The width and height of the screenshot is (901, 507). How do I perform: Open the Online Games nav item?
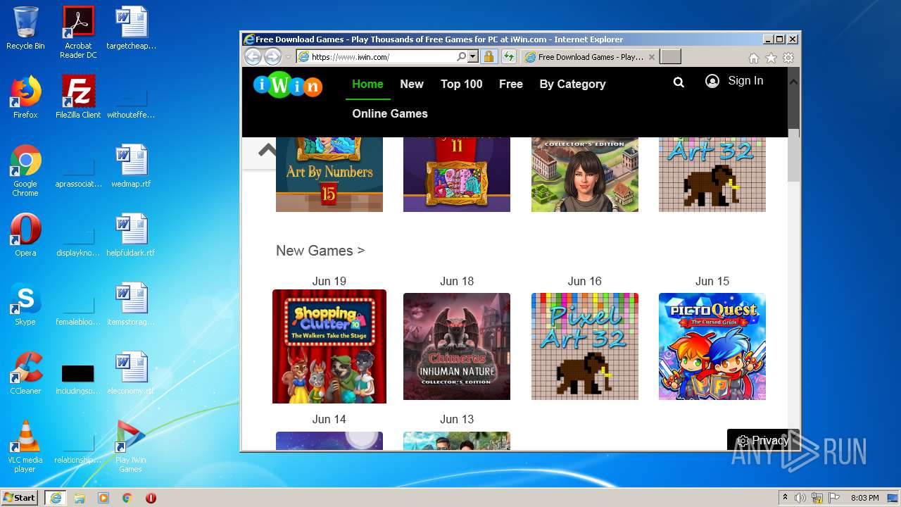click(x=390, y=113)
